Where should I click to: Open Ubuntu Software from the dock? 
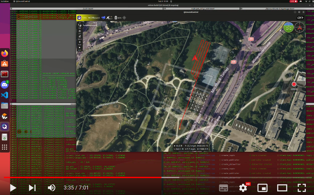click(x=5, y=64)
